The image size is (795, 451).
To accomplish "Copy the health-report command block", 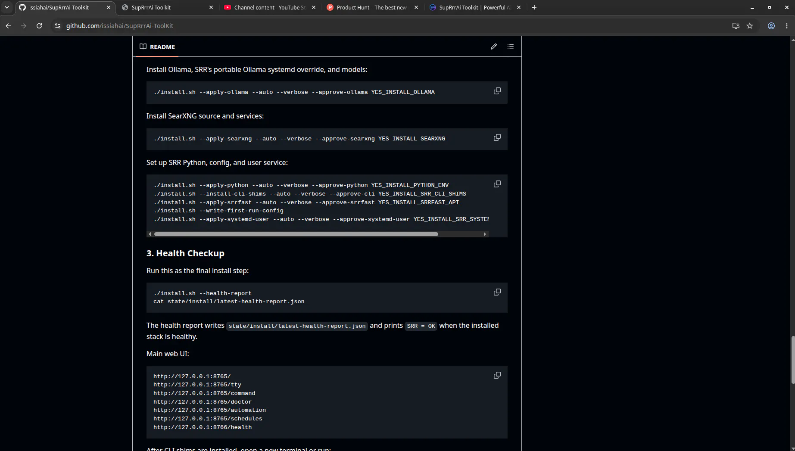I will pyautogui.click(x=497, y=292).
